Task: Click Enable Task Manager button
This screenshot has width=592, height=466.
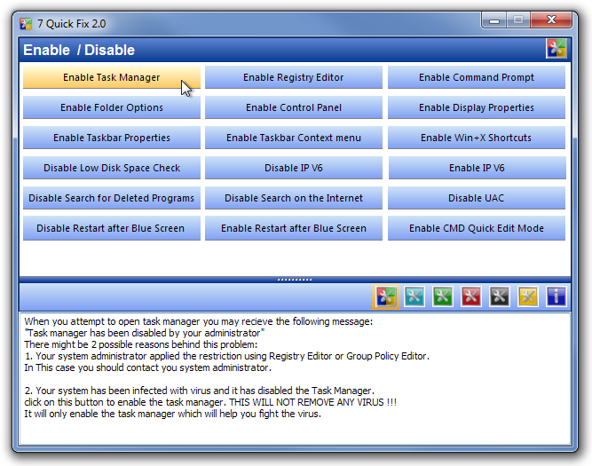Action: (112, 77)
